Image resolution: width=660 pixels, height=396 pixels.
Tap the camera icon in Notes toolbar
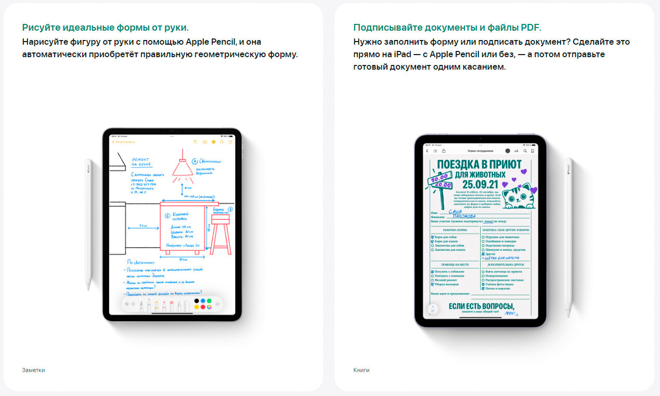(x=205, y=142)
